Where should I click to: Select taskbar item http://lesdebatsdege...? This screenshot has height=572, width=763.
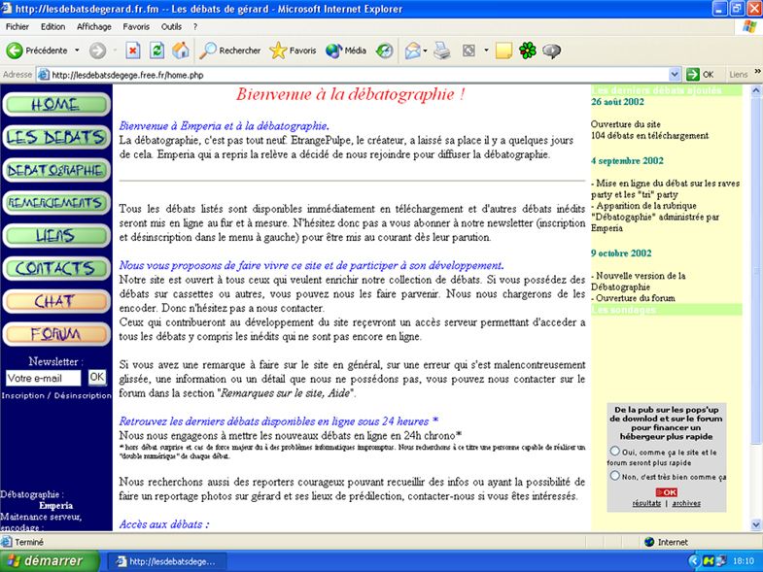click(166, 561)
